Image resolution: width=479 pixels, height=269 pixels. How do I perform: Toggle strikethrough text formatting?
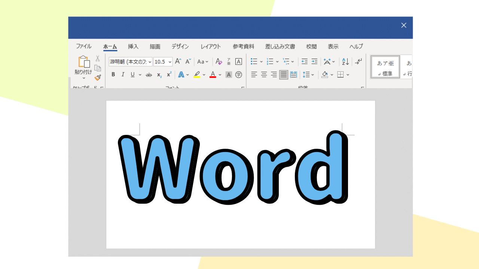click(x=149, y=75)
